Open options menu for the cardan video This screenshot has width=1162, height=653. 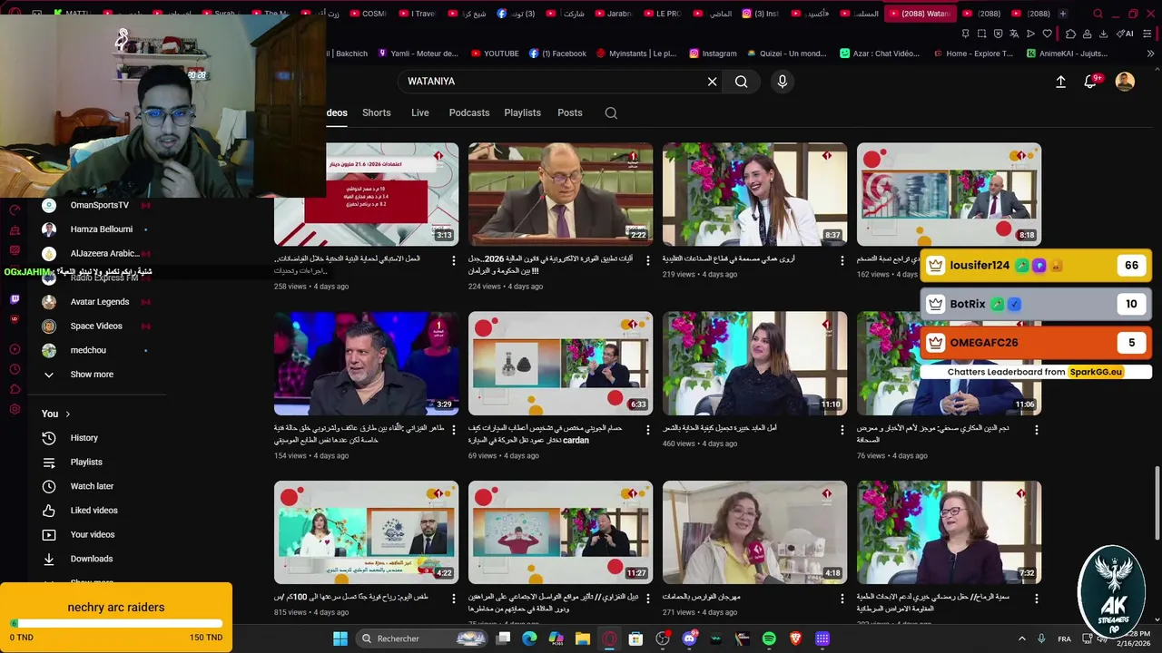pyautogui.click(x=648, y=429)
